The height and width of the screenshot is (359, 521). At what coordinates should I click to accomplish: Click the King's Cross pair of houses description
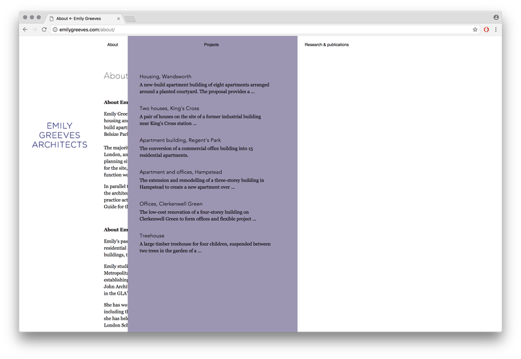click(x=200, y=120)
